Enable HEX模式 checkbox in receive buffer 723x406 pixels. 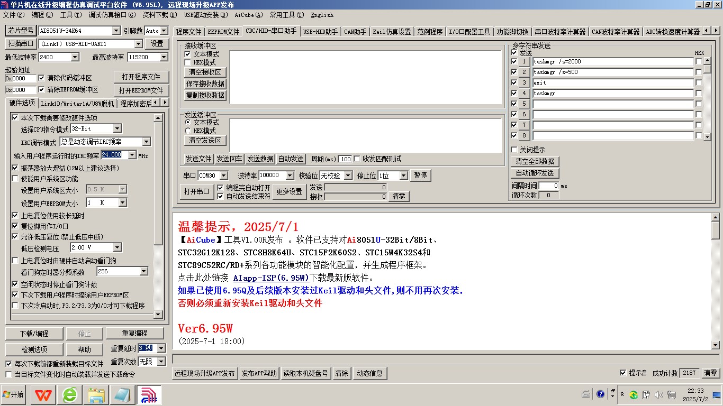(x=187, y=62)
